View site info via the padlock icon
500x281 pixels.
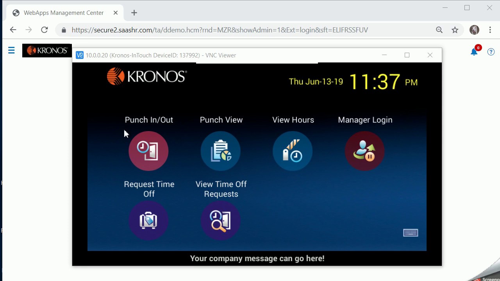point(64,30)
